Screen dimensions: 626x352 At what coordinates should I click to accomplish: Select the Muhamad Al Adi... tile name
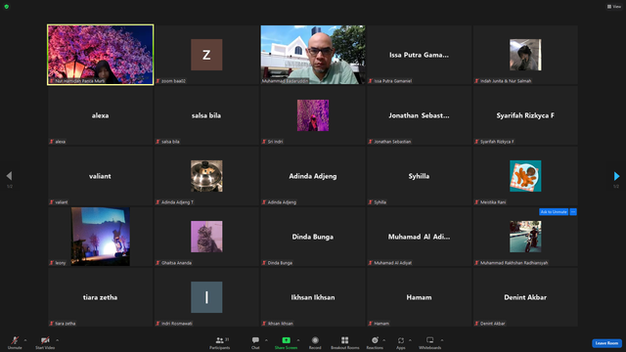419,237
